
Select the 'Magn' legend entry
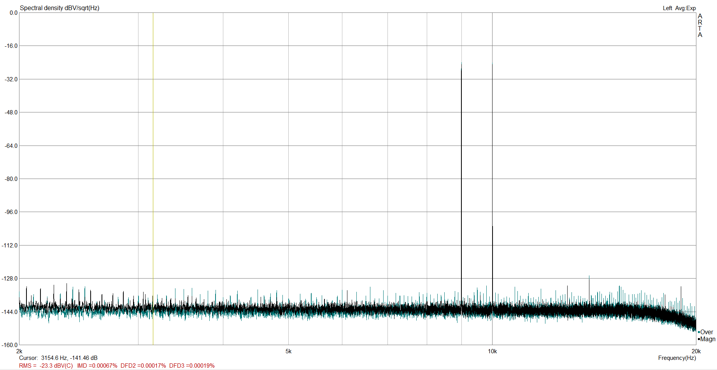(708, 339)
